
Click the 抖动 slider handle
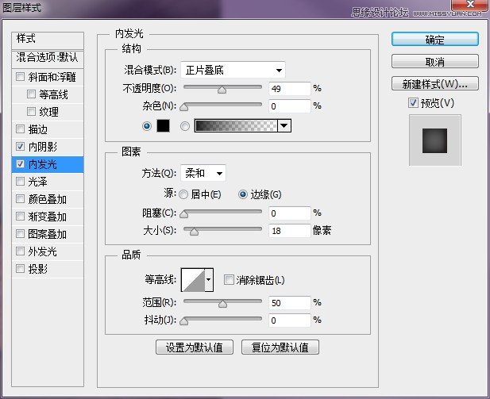click(184, 321)
